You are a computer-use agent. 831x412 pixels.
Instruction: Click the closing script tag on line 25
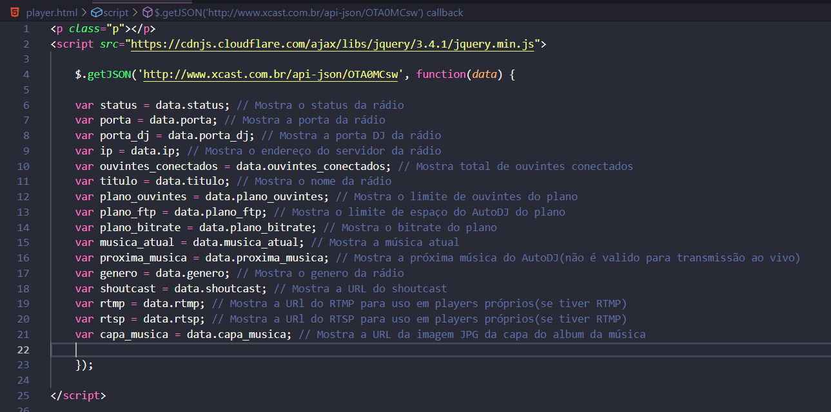[x=78, y=395]
